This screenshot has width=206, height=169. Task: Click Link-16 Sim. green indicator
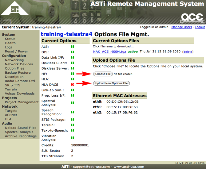(x=73, y=90)
